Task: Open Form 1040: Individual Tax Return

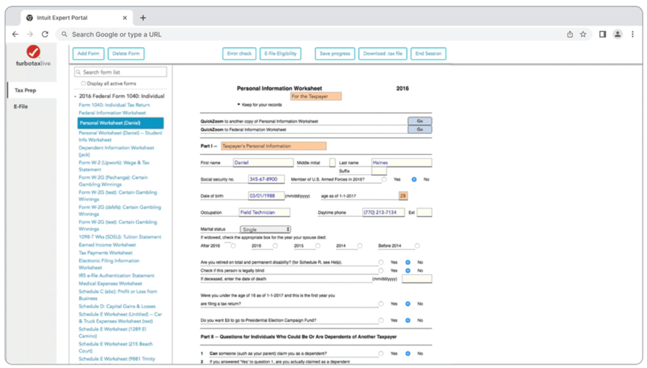Action: pos(115,105)
